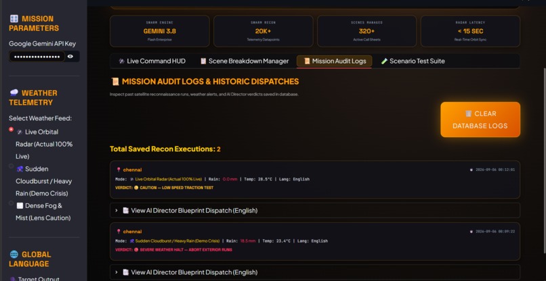The width and height of the screenshot is (546, 281).
Task: Click the Mission Parameters grid icon
Action: click(14, 19)
